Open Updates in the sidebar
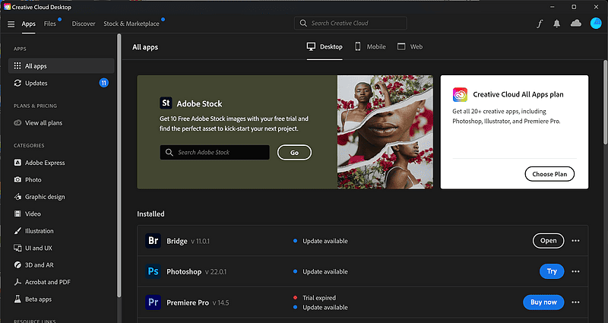The width and height of the screenshot is (608, 323). (x=62, y=83)
